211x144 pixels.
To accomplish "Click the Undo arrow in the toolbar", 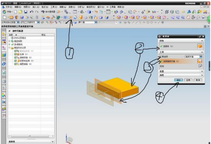I will click(32, 12).
